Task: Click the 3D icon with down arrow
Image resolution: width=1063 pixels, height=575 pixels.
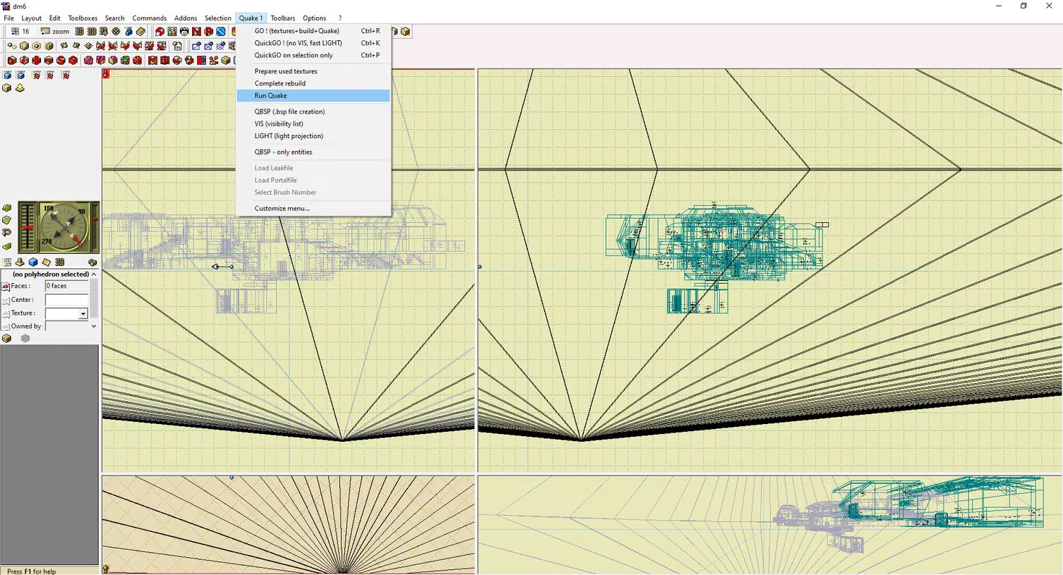Action: pos(104,31)
